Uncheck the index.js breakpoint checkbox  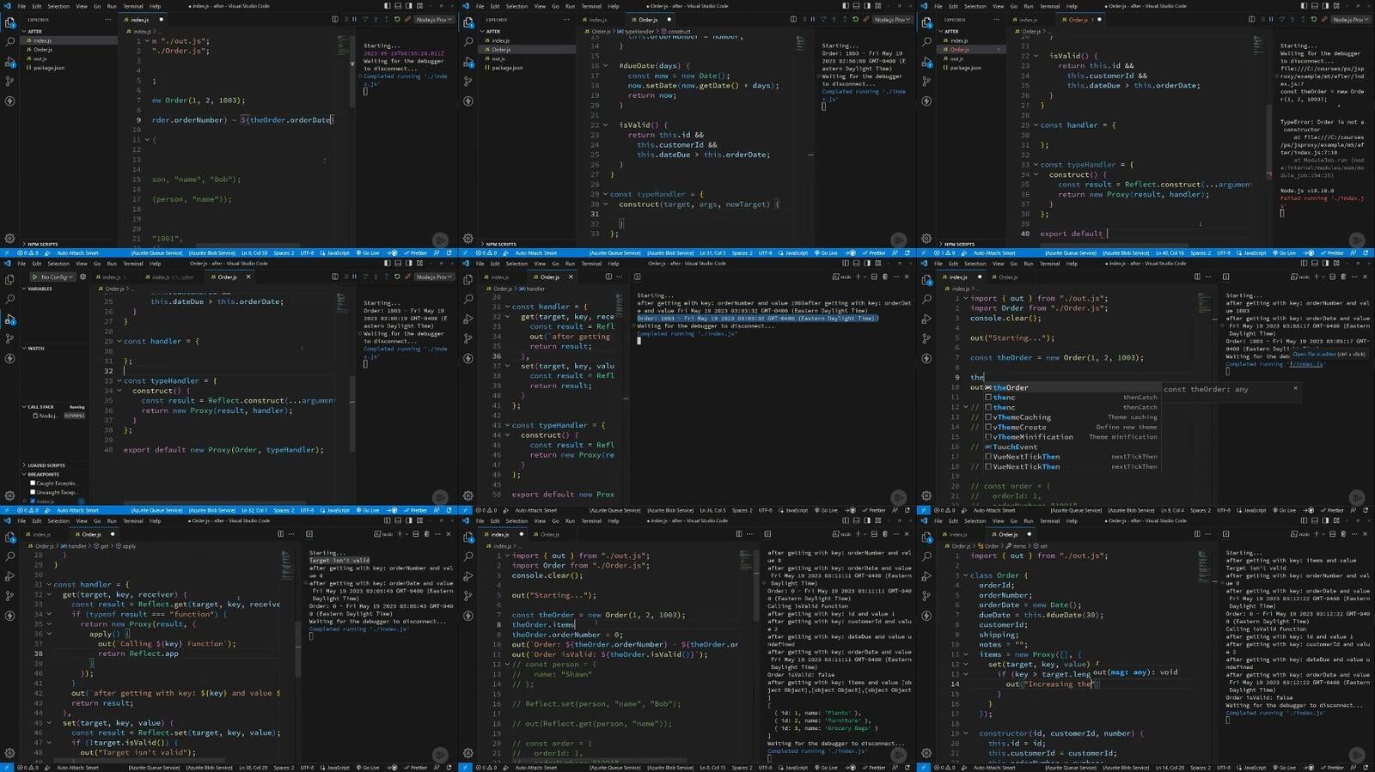[33, 501]
